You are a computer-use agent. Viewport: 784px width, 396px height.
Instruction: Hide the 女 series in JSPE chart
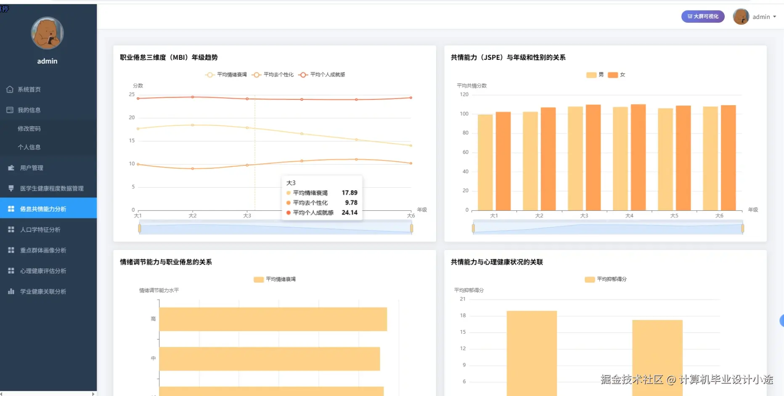click(x=617, y=74)
